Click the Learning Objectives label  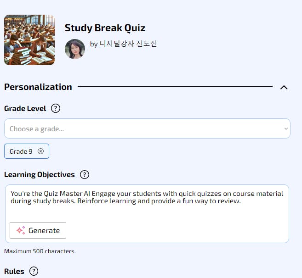40,175
